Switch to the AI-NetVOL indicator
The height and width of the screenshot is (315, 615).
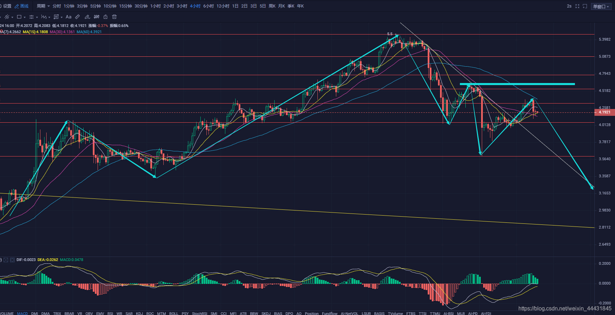coord(349,313)
